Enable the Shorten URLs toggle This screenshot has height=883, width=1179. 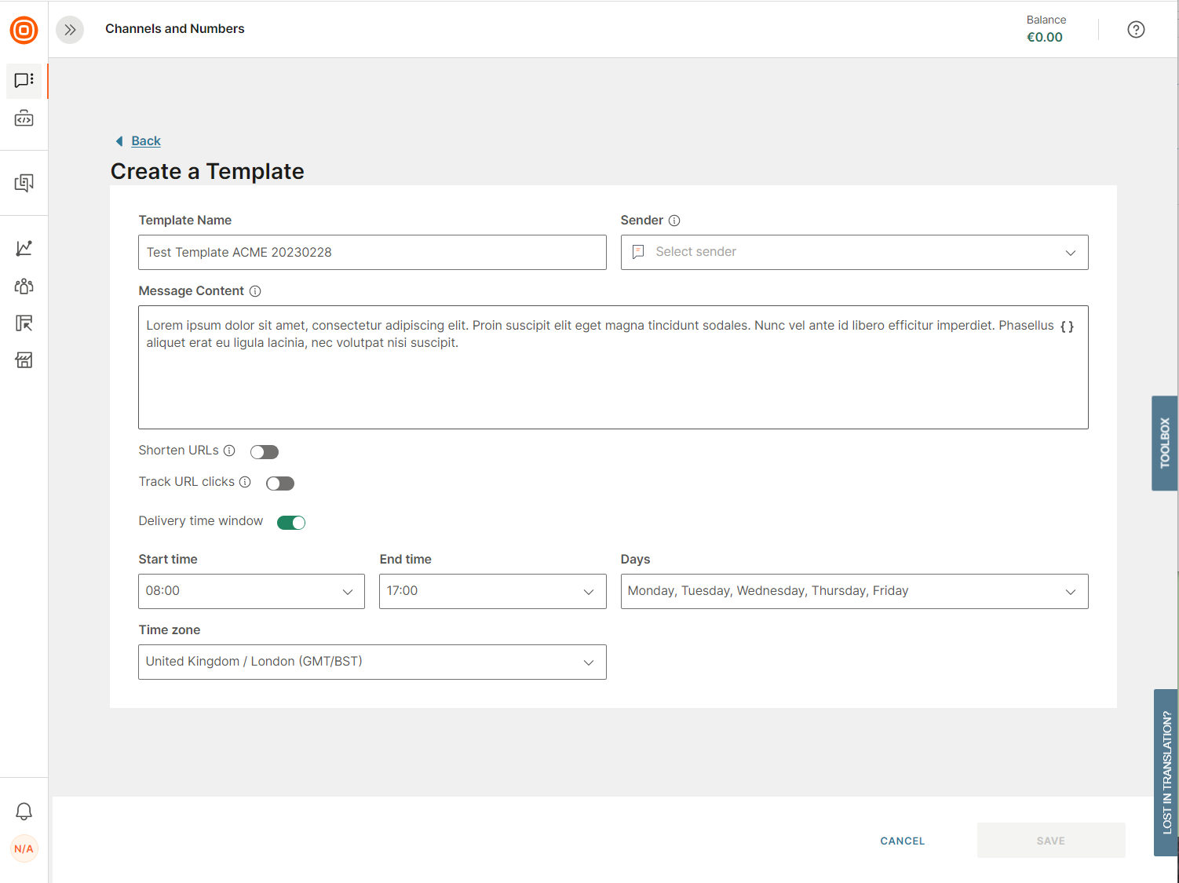coord(265,452)
